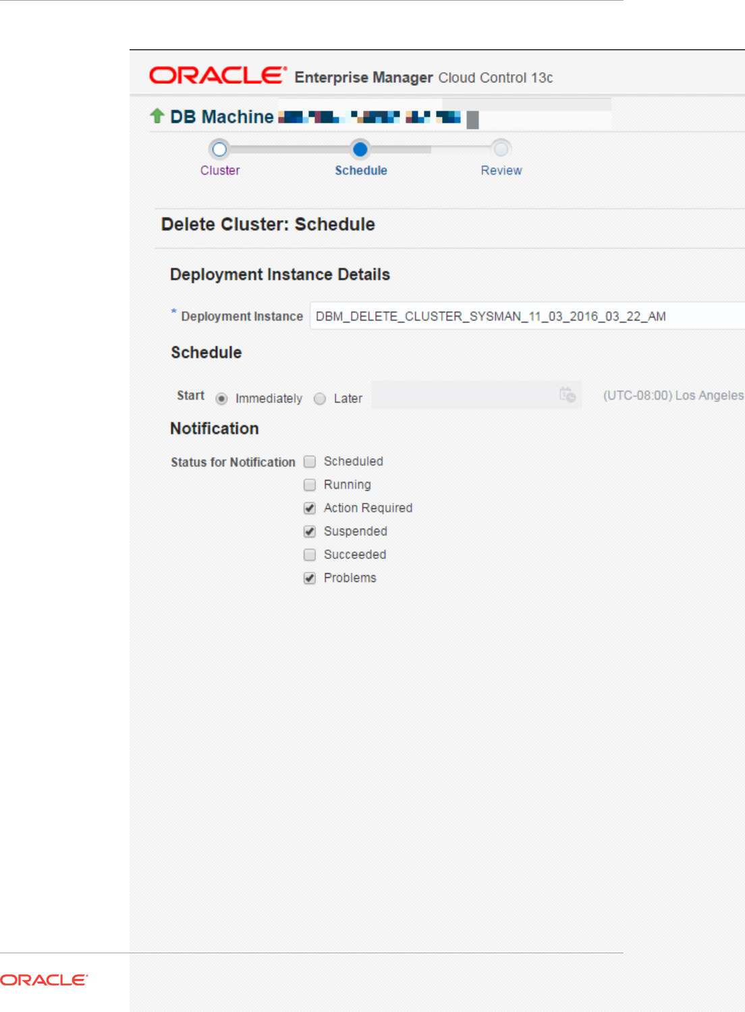Uncheck the Suspended notification
Viewport: 745px width, 1012px height.
point(310,531)
